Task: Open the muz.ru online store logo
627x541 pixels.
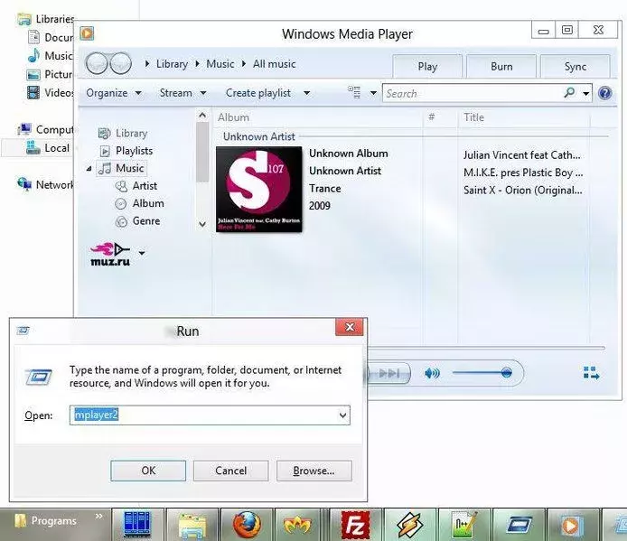Action: [x=110, y=254]
